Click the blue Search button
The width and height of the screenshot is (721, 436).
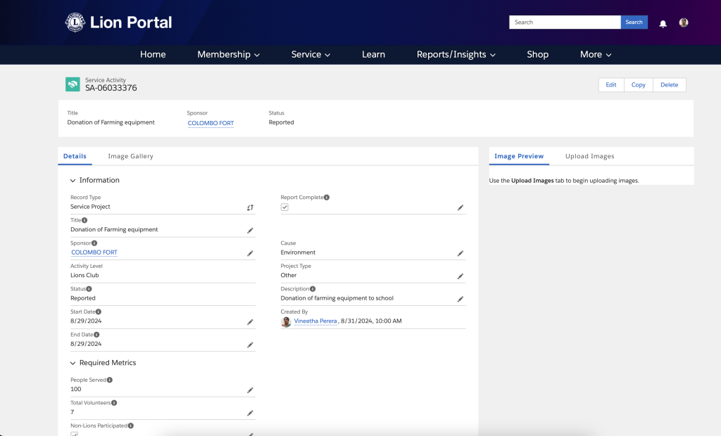(634, 22)
